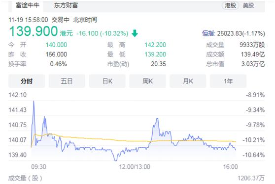The image size is (275, 184).
Task: Click the 16:00 time axis label
Action: click(231, 167)
